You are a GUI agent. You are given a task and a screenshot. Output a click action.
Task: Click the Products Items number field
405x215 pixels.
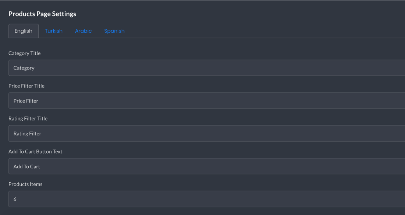207,199
